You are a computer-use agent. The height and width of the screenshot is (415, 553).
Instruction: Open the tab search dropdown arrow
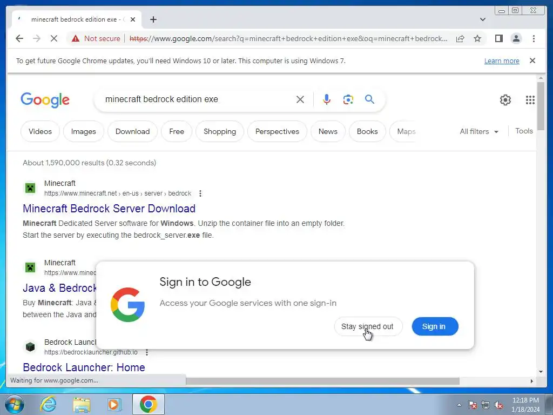coord(483,19)
